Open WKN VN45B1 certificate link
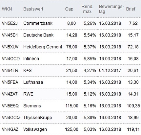 [10, 35]
